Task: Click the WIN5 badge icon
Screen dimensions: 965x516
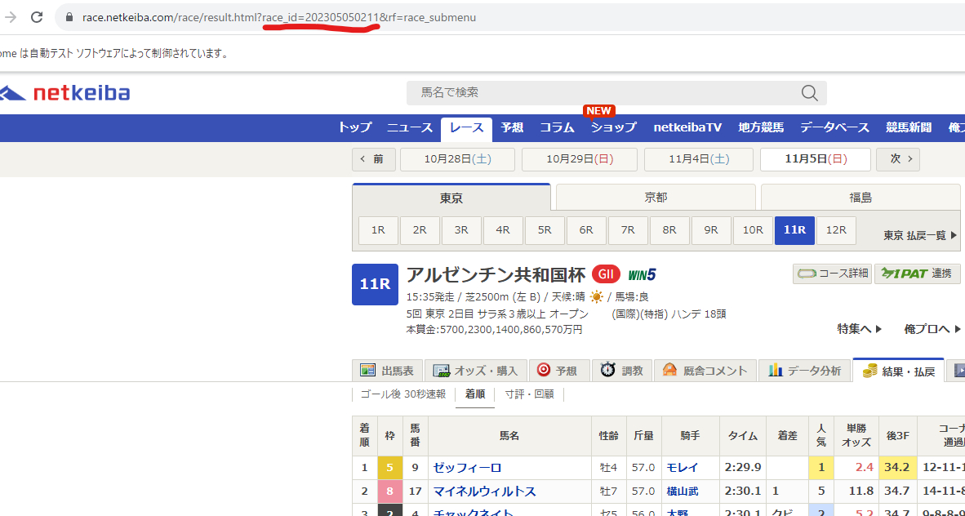Action: (641, 274)
